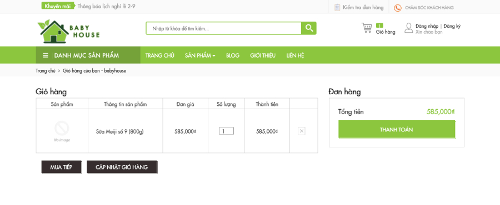Click the order check clipboard icon
The height and width of the screenshot is (205, 500).
click(337, 7)
